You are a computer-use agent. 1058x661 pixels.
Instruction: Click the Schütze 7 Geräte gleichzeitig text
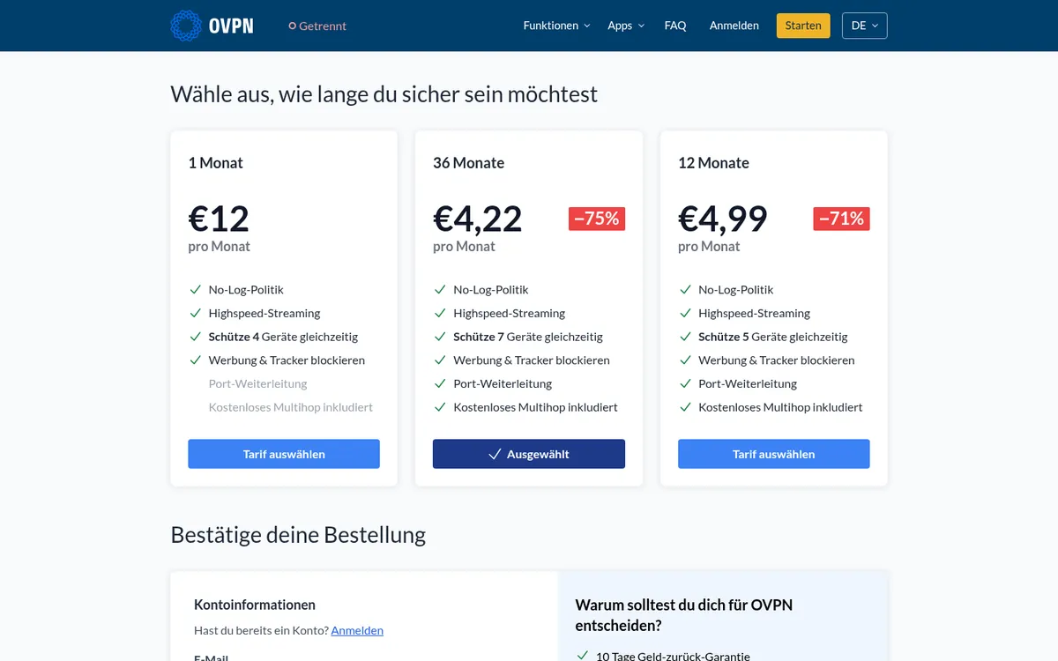click(528, 337)
